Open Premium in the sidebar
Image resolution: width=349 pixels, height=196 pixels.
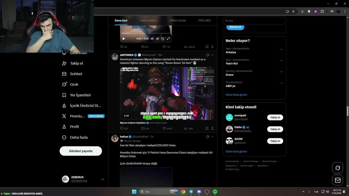[x=83, y=116]
